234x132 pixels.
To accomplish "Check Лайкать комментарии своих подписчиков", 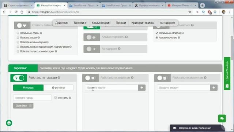I will point(18,47).
